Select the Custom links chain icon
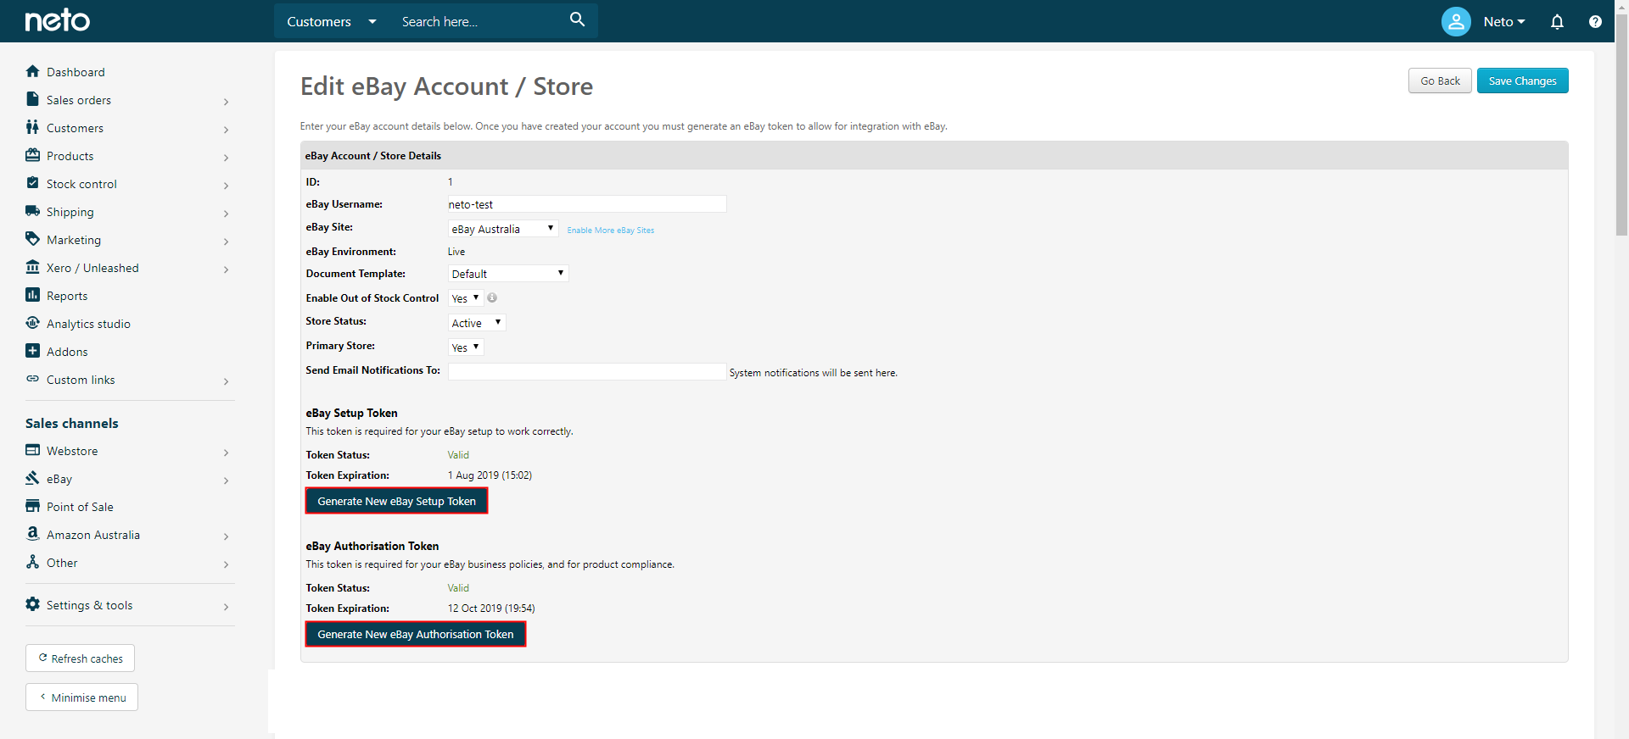The height and width of the screenshot is (739, 1629). pos(32,379)
